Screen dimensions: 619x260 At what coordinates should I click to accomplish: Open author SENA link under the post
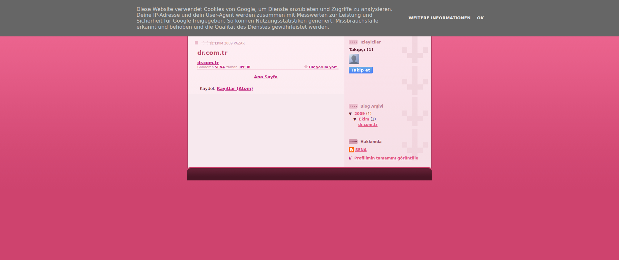pyautogui.click(x=220, y=67)
